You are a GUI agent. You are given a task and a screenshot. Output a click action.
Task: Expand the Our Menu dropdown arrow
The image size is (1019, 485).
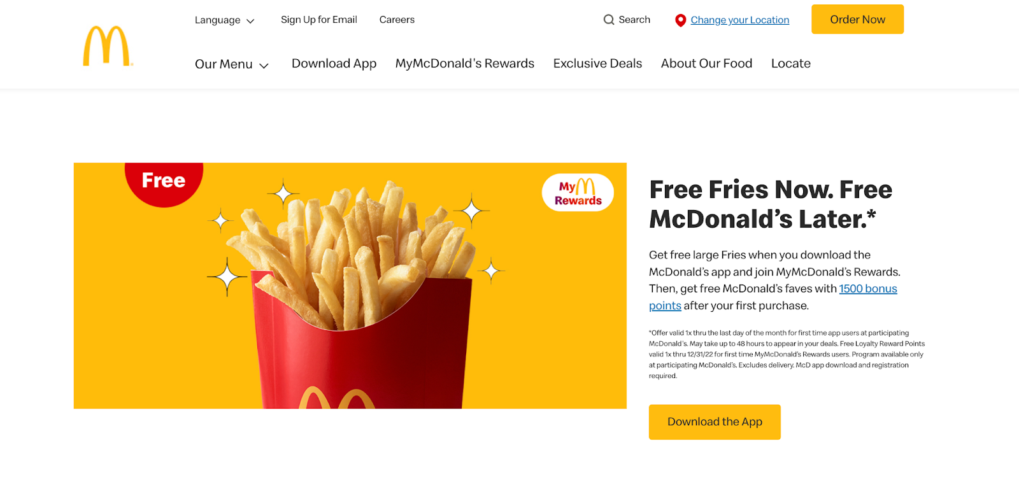coord(264,66)
